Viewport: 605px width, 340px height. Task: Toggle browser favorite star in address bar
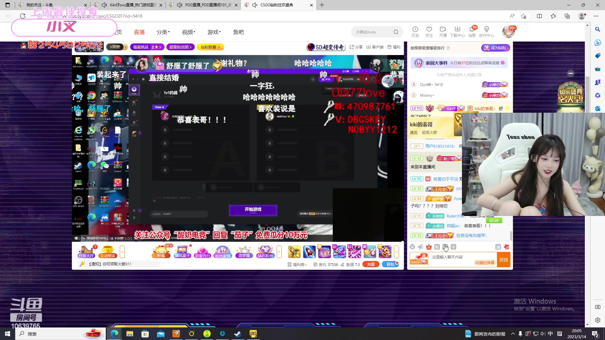pos(523,16)
